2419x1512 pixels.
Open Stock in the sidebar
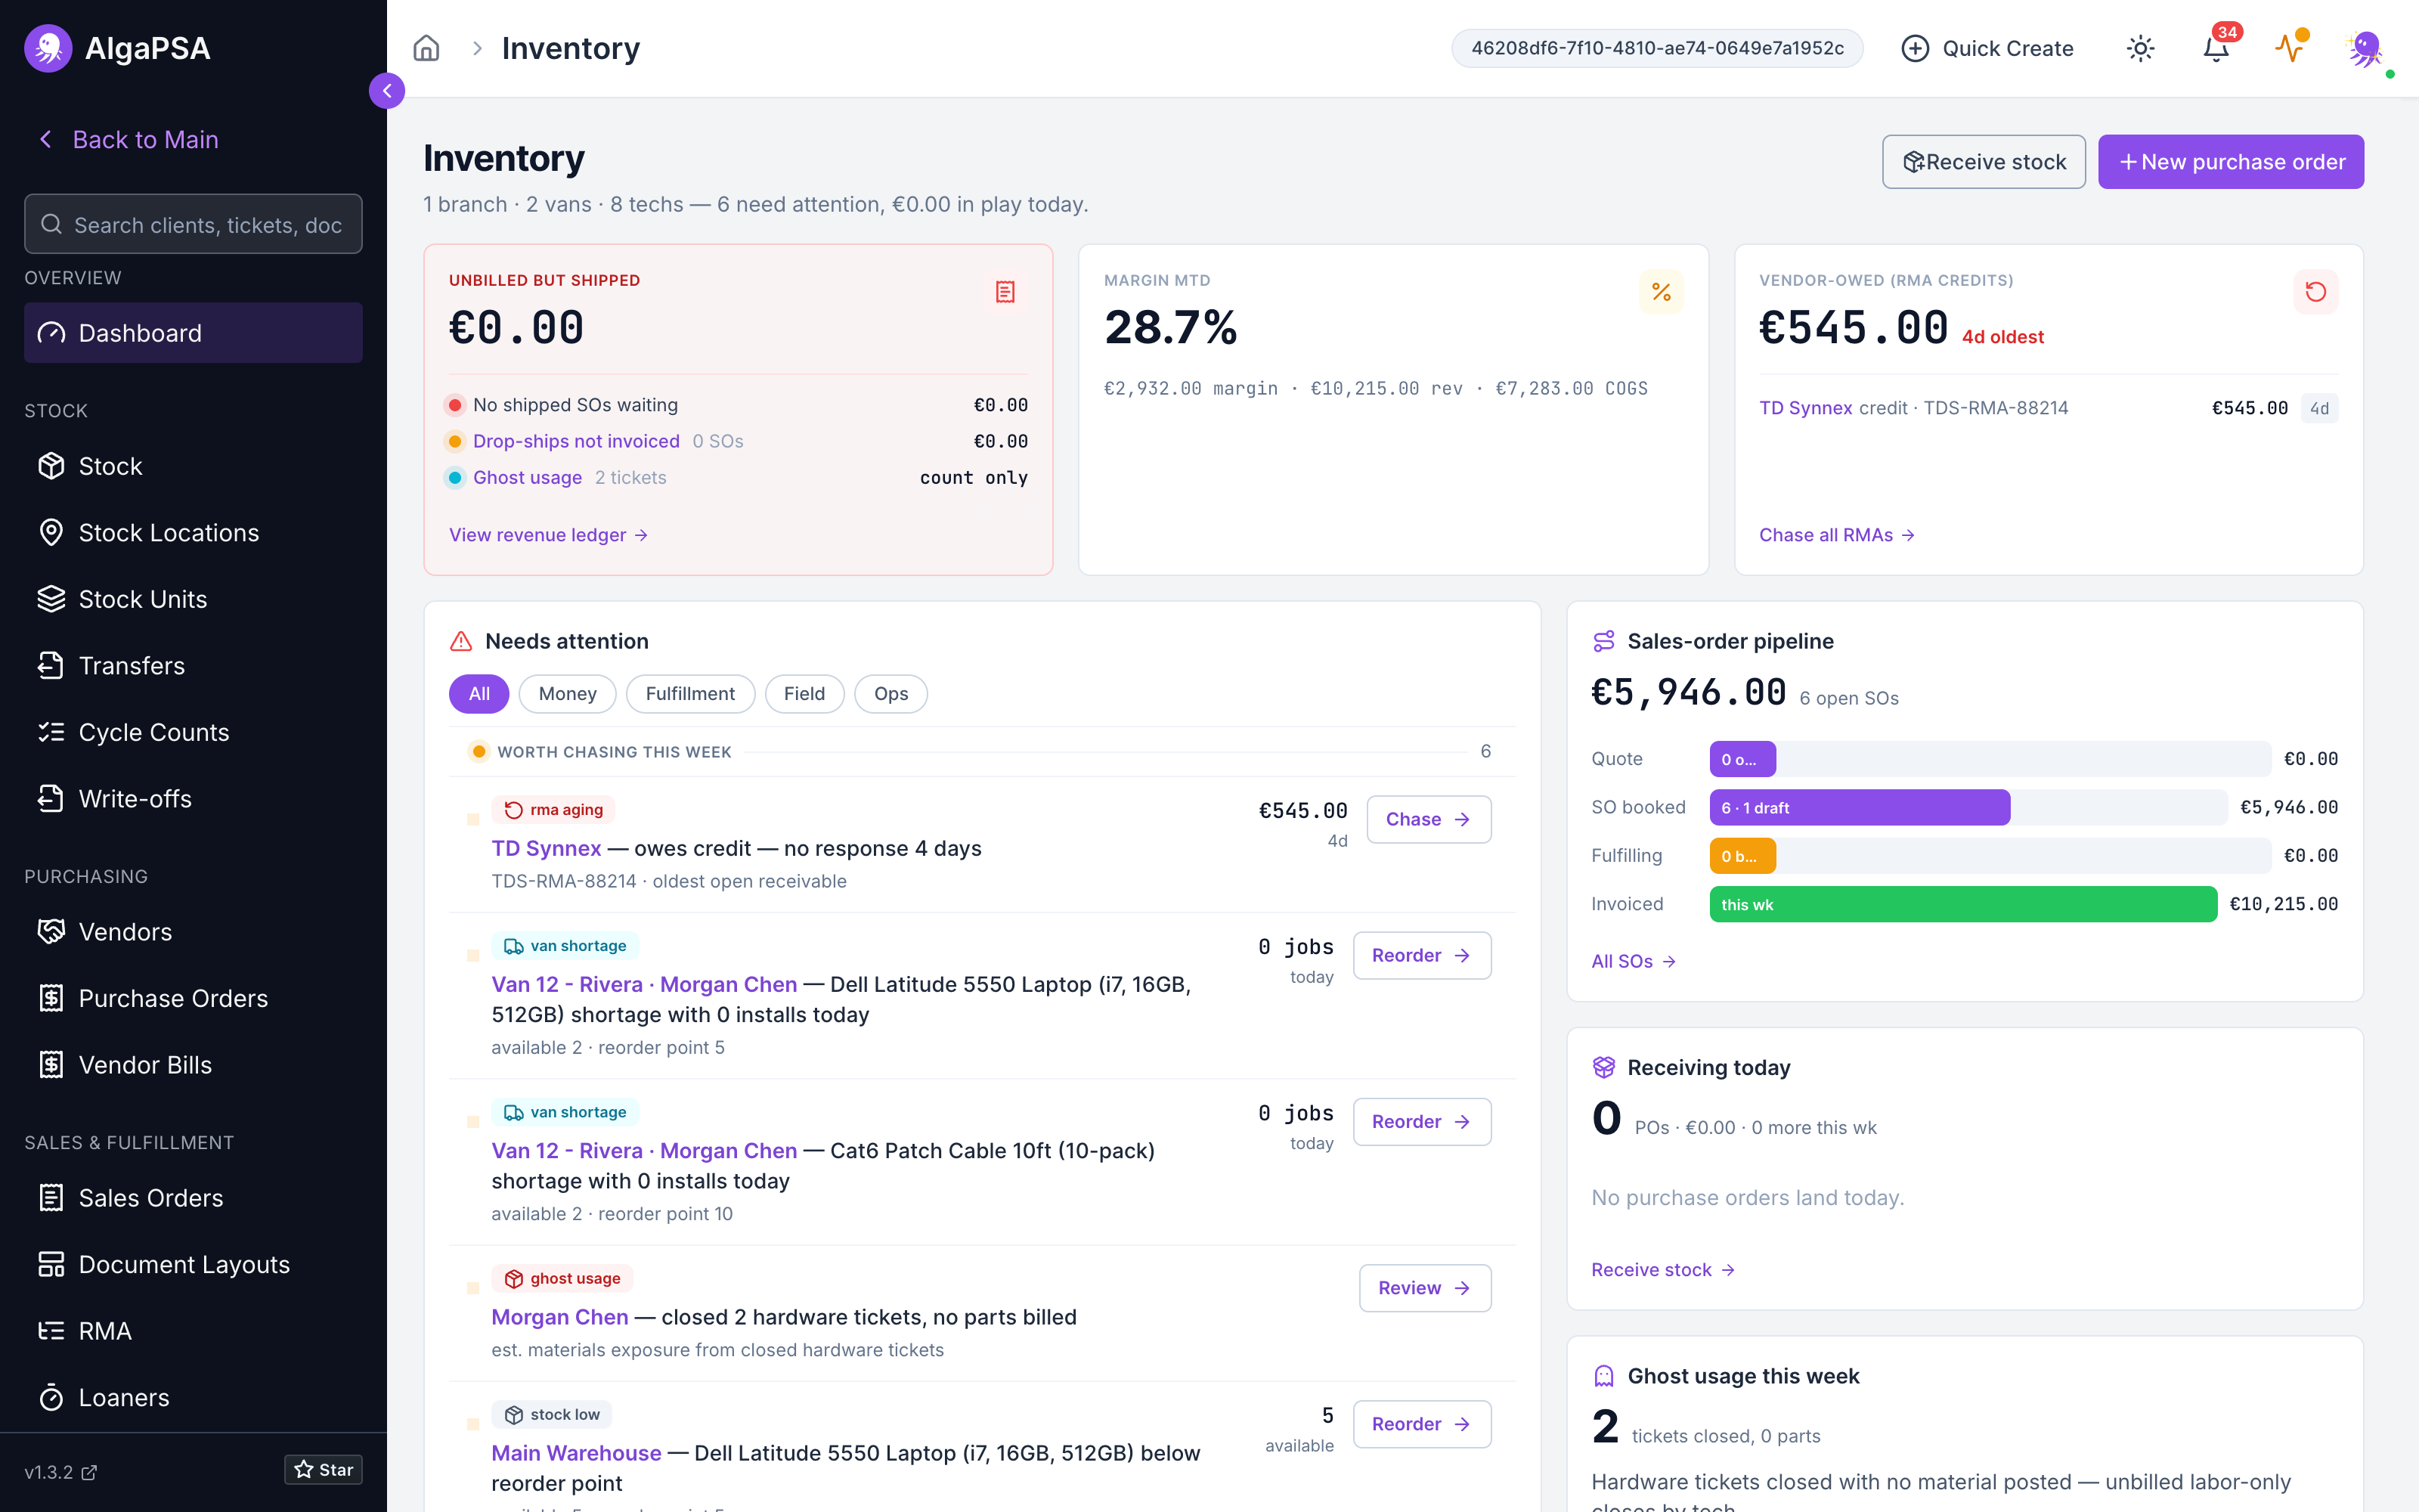tap(193, 466)
